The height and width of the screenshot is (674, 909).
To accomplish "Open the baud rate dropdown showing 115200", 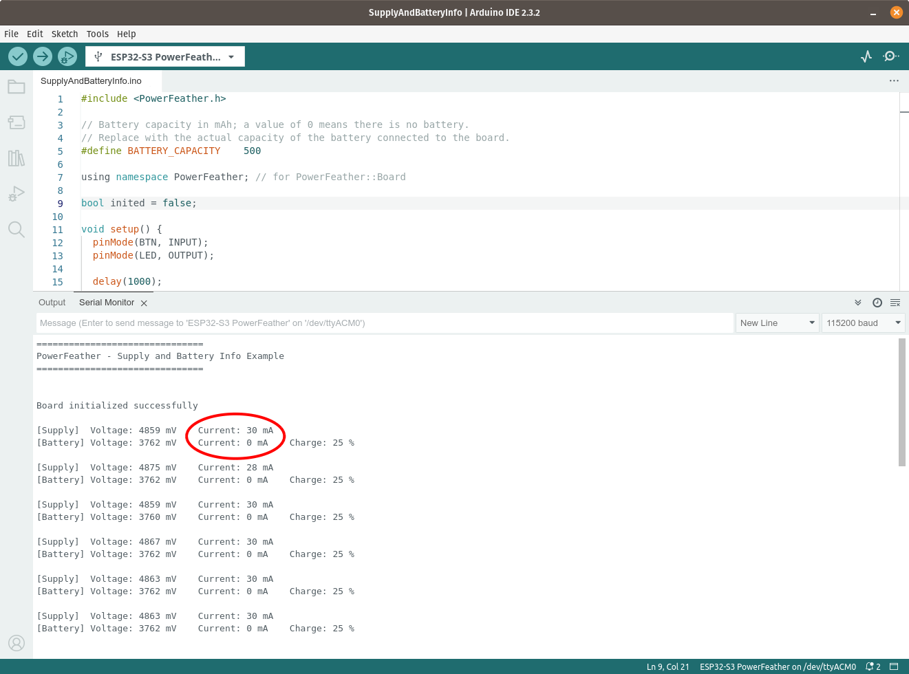I will click(x=863, y=323).
